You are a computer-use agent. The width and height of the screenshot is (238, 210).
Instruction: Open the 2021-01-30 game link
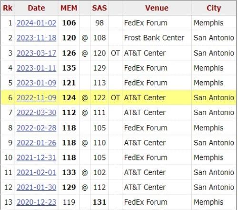(x=36, y=187)
